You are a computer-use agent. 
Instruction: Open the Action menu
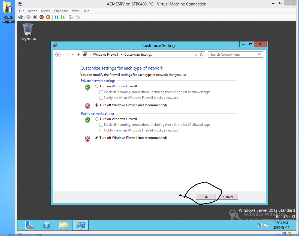click(33, 11)
